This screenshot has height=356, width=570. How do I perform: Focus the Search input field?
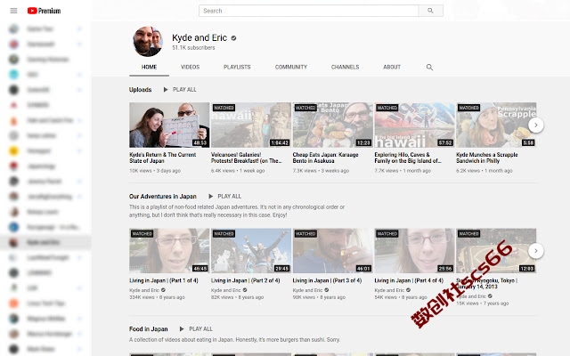coord(309,11)
